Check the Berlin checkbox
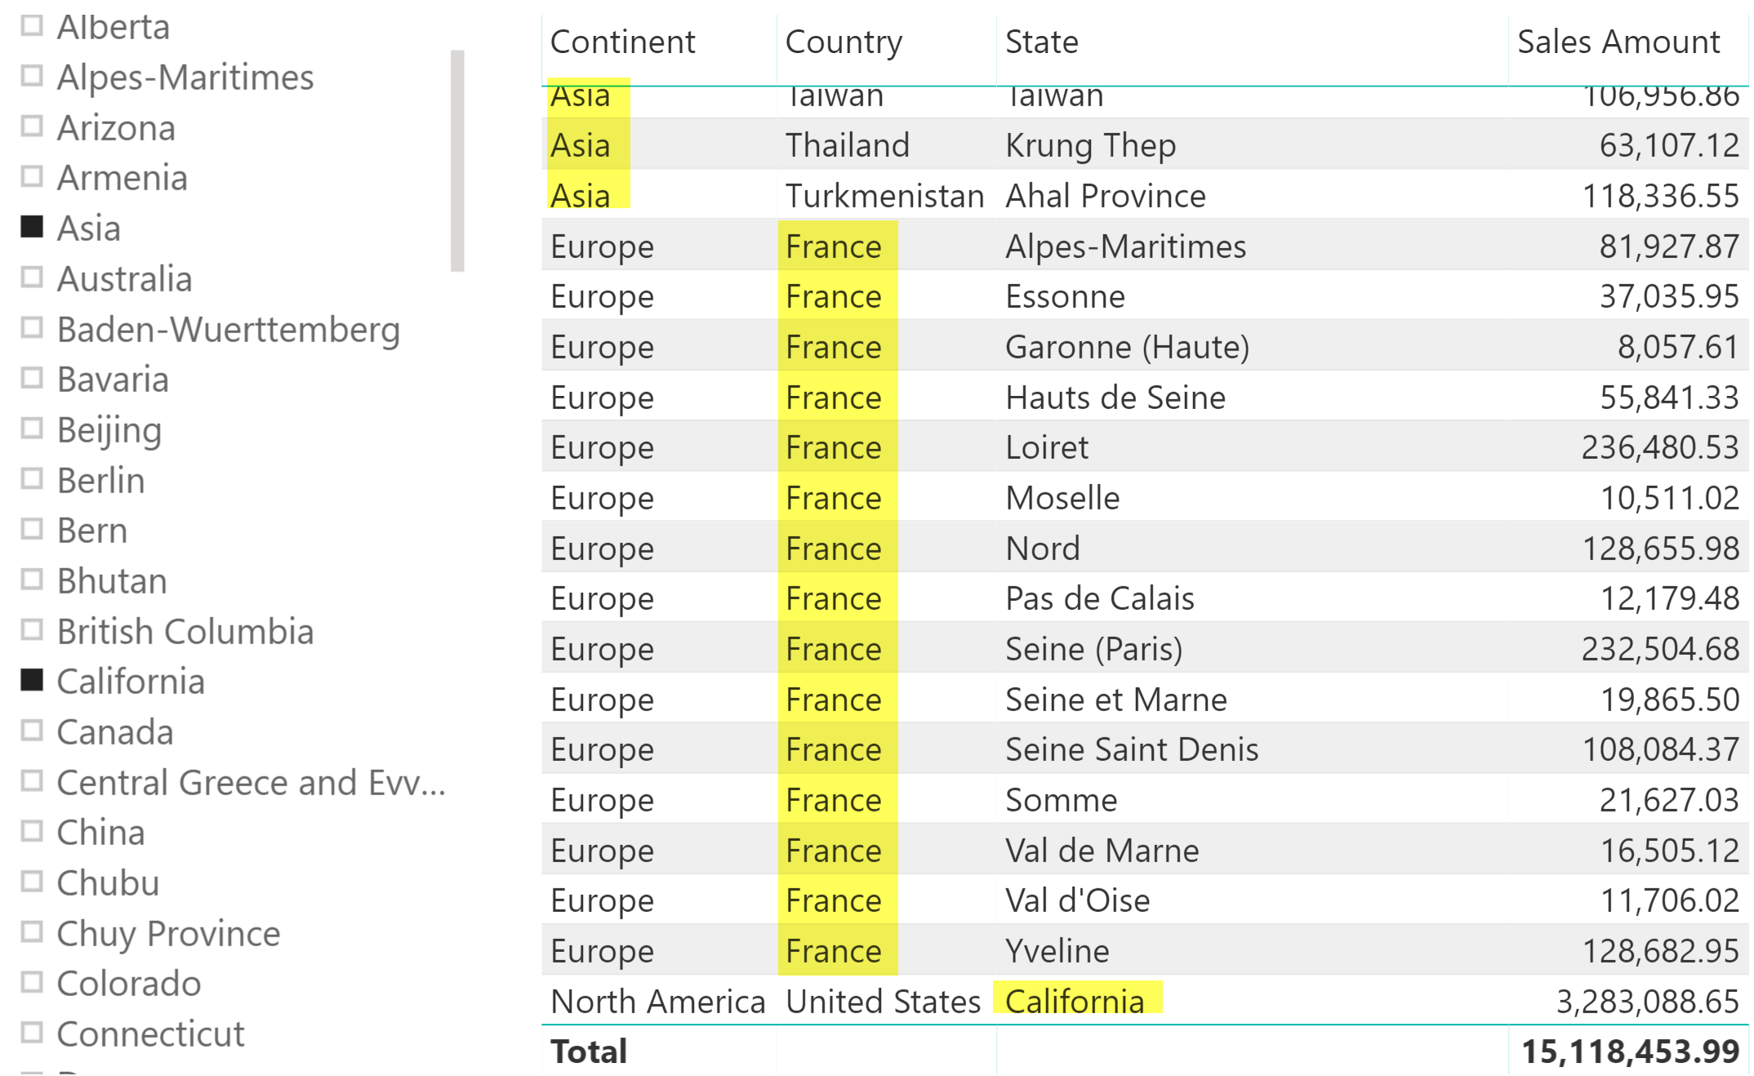Screen dimensions: 1754x1076 click(x=31, y=480)
